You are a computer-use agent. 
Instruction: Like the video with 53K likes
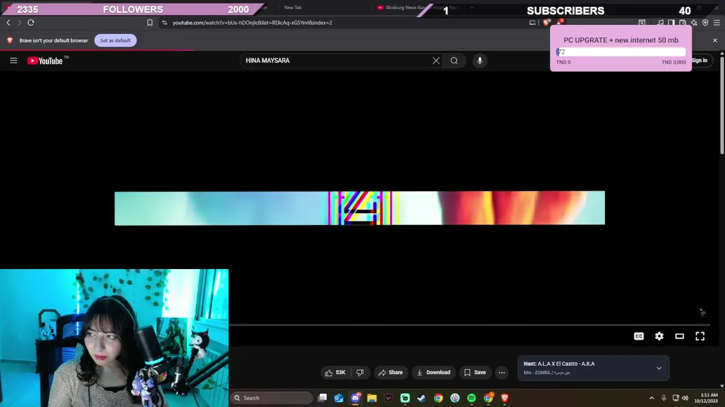tap(335, 373)
